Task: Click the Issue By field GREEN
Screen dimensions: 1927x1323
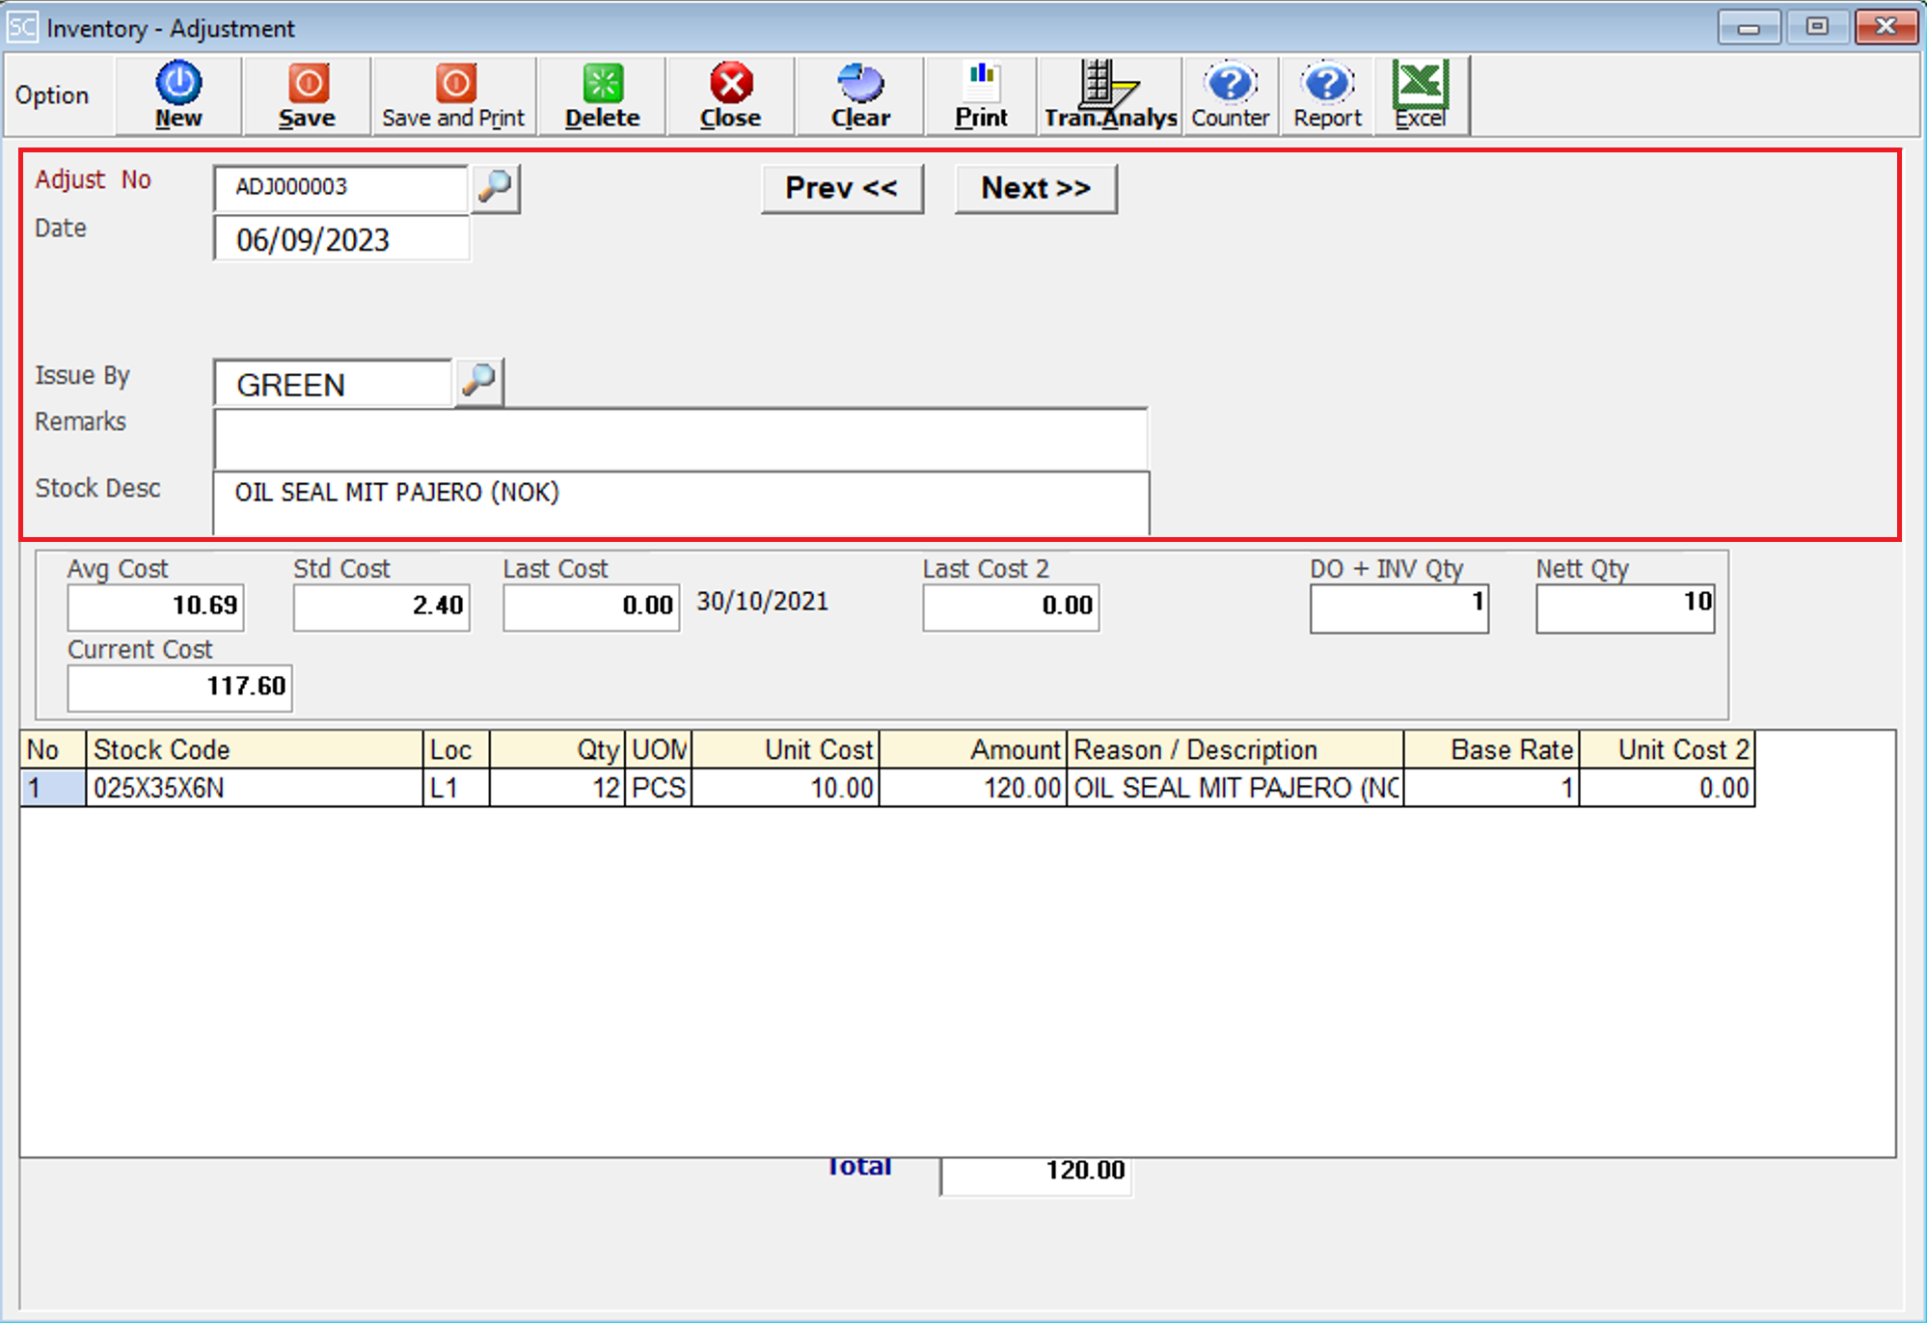Action: (333, 384)
